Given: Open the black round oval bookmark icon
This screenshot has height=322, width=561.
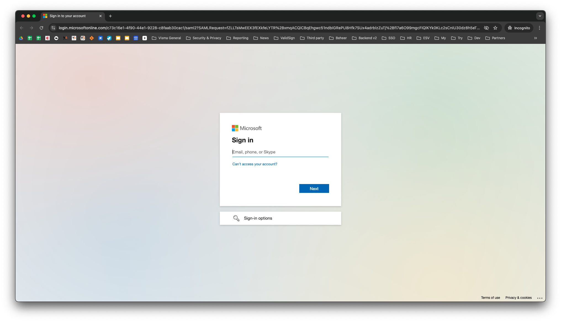Looking at the screenshot, I should 56,38.
